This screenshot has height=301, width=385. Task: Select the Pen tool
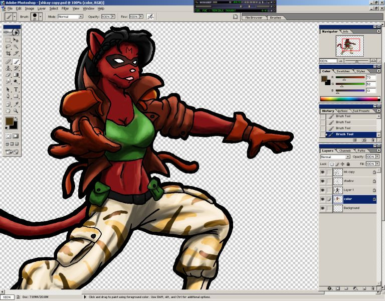[x=8, y=96]
